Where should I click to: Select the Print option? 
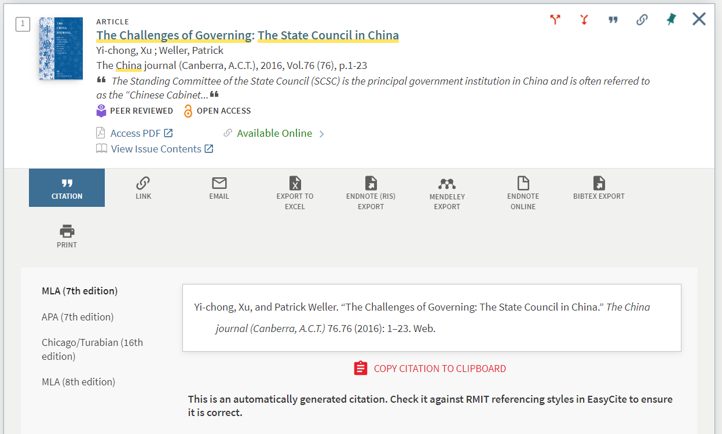coord(67,236)
